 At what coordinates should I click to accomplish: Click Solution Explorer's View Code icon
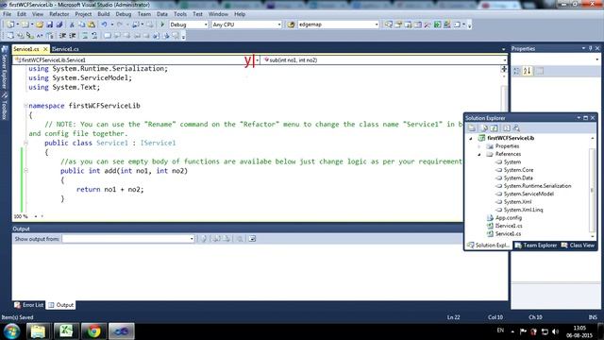tap(507, 128)
